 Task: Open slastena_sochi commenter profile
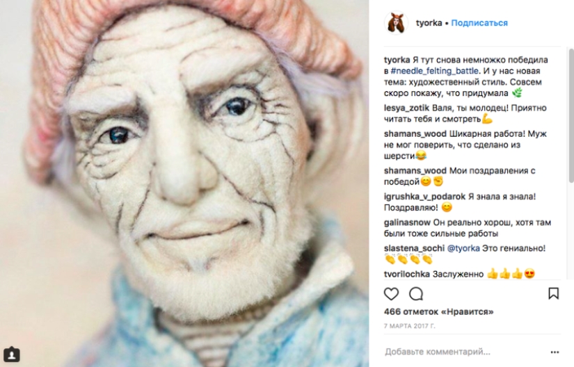click(414, 249)
